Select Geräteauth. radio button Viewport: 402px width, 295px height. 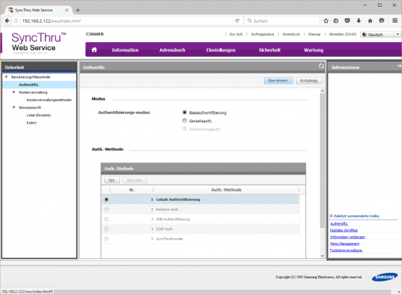(184, 120)
